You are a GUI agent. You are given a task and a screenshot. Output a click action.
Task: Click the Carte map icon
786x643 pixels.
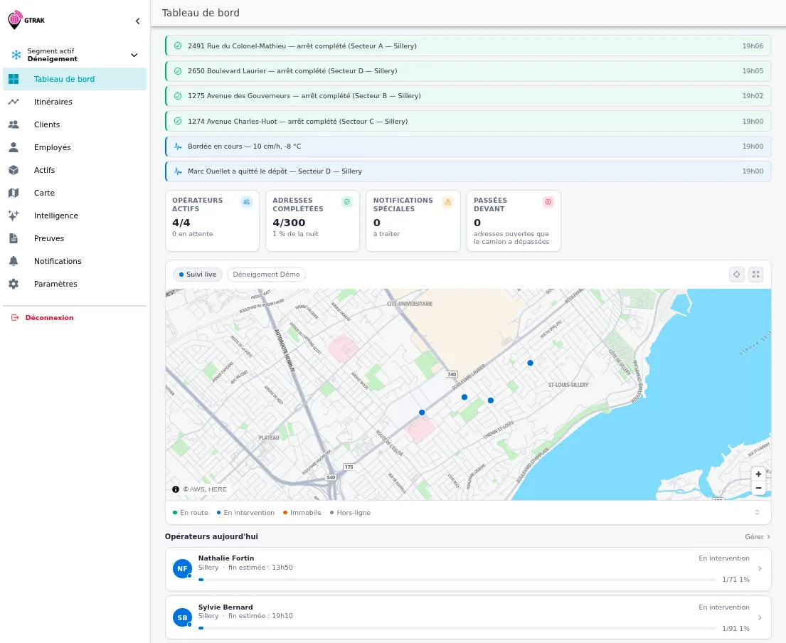point(14,193)
